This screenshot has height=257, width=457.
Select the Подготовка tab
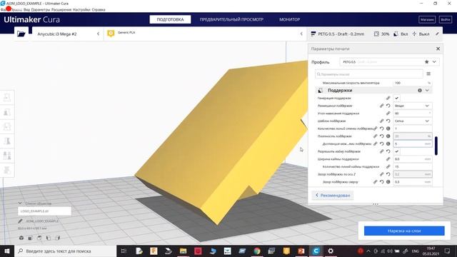click(x=170, y=19)
